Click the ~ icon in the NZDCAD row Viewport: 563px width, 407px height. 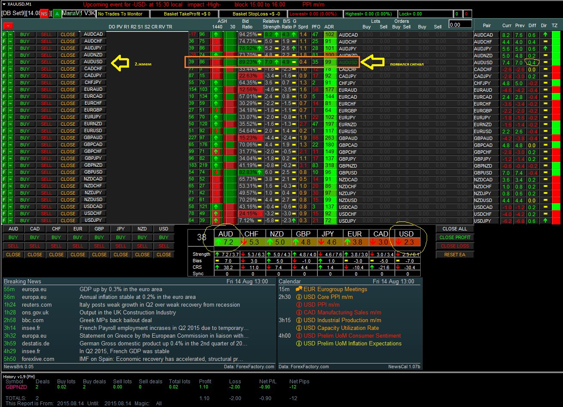click(x=11, y=179)
